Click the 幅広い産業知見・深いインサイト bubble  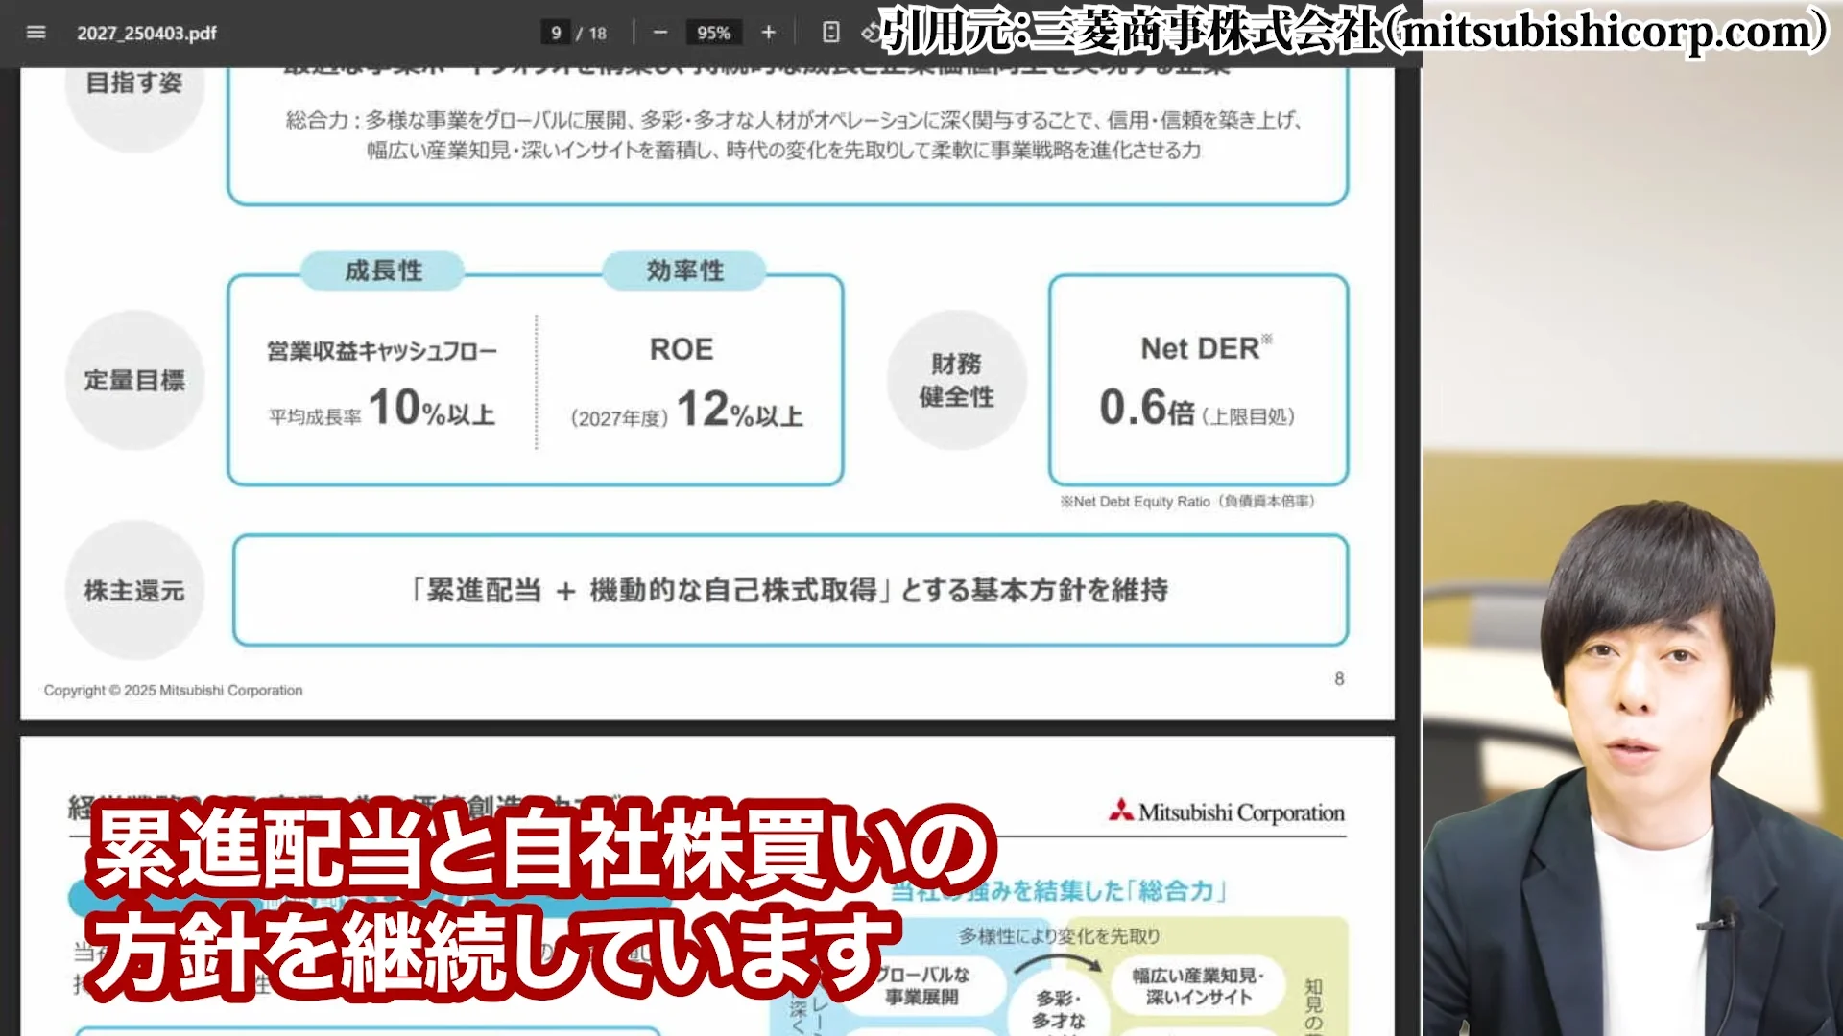click(1199, 986)
